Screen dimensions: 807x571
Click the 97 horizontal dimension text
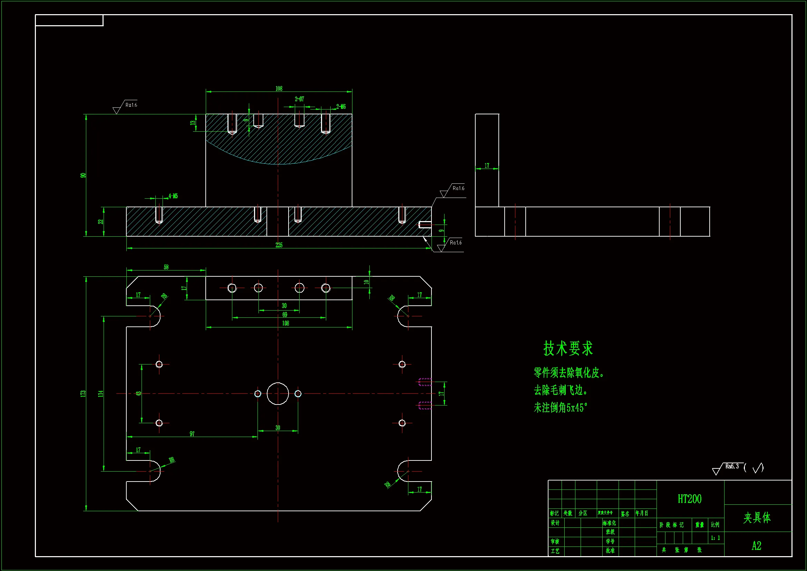(x=192, y=434)
